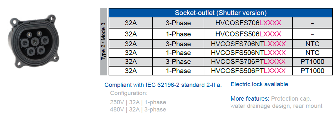The width and height of the screenshot is (333, 120).
Task: Select the Socket-outlet (Shutter version) table header
Action: (x=220, y=13)
